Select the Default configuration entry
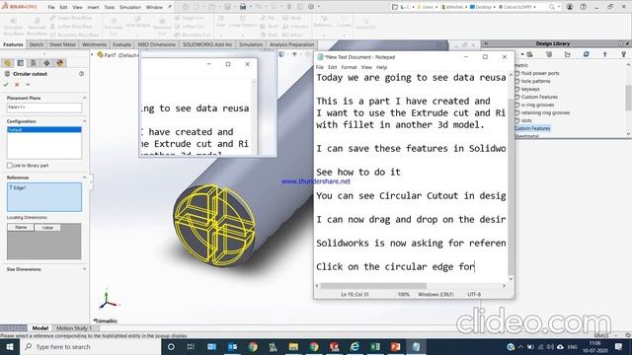 [x=44, y=129]
